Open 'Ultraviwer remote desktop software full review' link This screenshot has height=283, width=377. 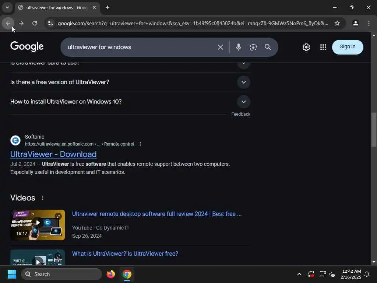pos(157,214)
